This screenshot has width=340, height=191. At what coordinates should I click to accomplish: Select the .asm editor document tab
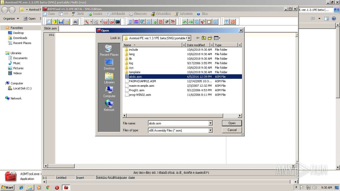point(50,28)
